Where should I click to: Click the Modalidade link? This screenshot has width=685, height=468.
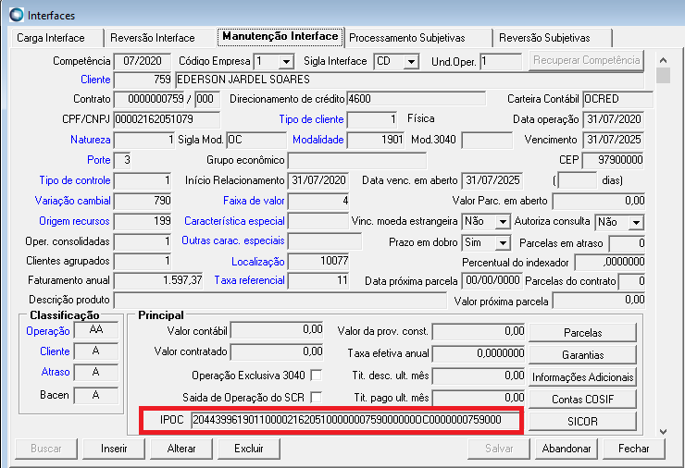click(x=318, y=140)
